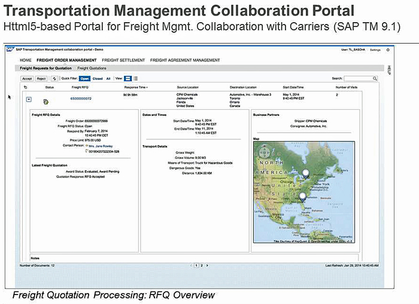The width and height of the screenshot is (419, 304).
Task: Click the status icon of RFQ row
Action: coord(45,101)
